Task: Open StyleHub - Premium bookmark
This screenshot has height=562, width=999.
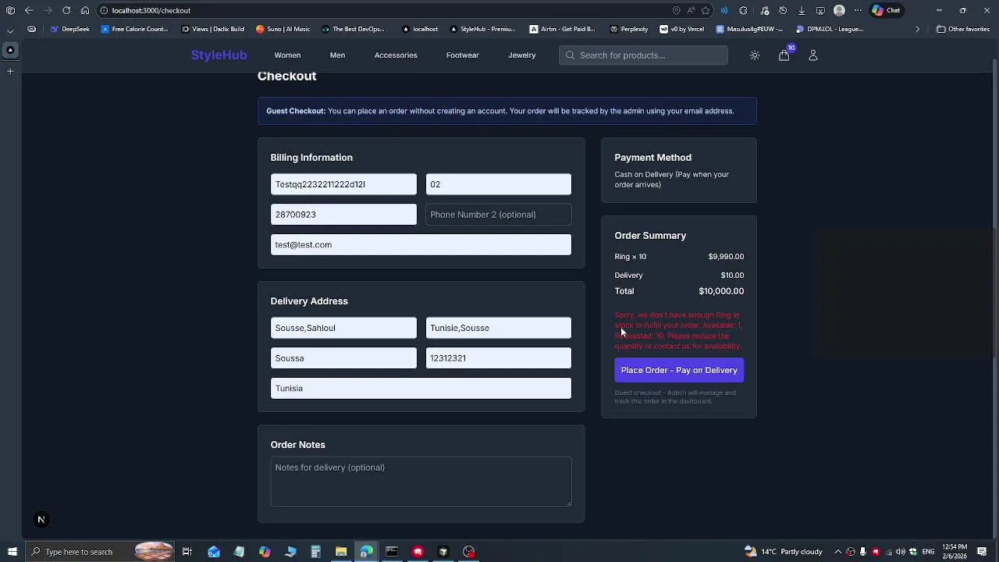Action: 482,29
